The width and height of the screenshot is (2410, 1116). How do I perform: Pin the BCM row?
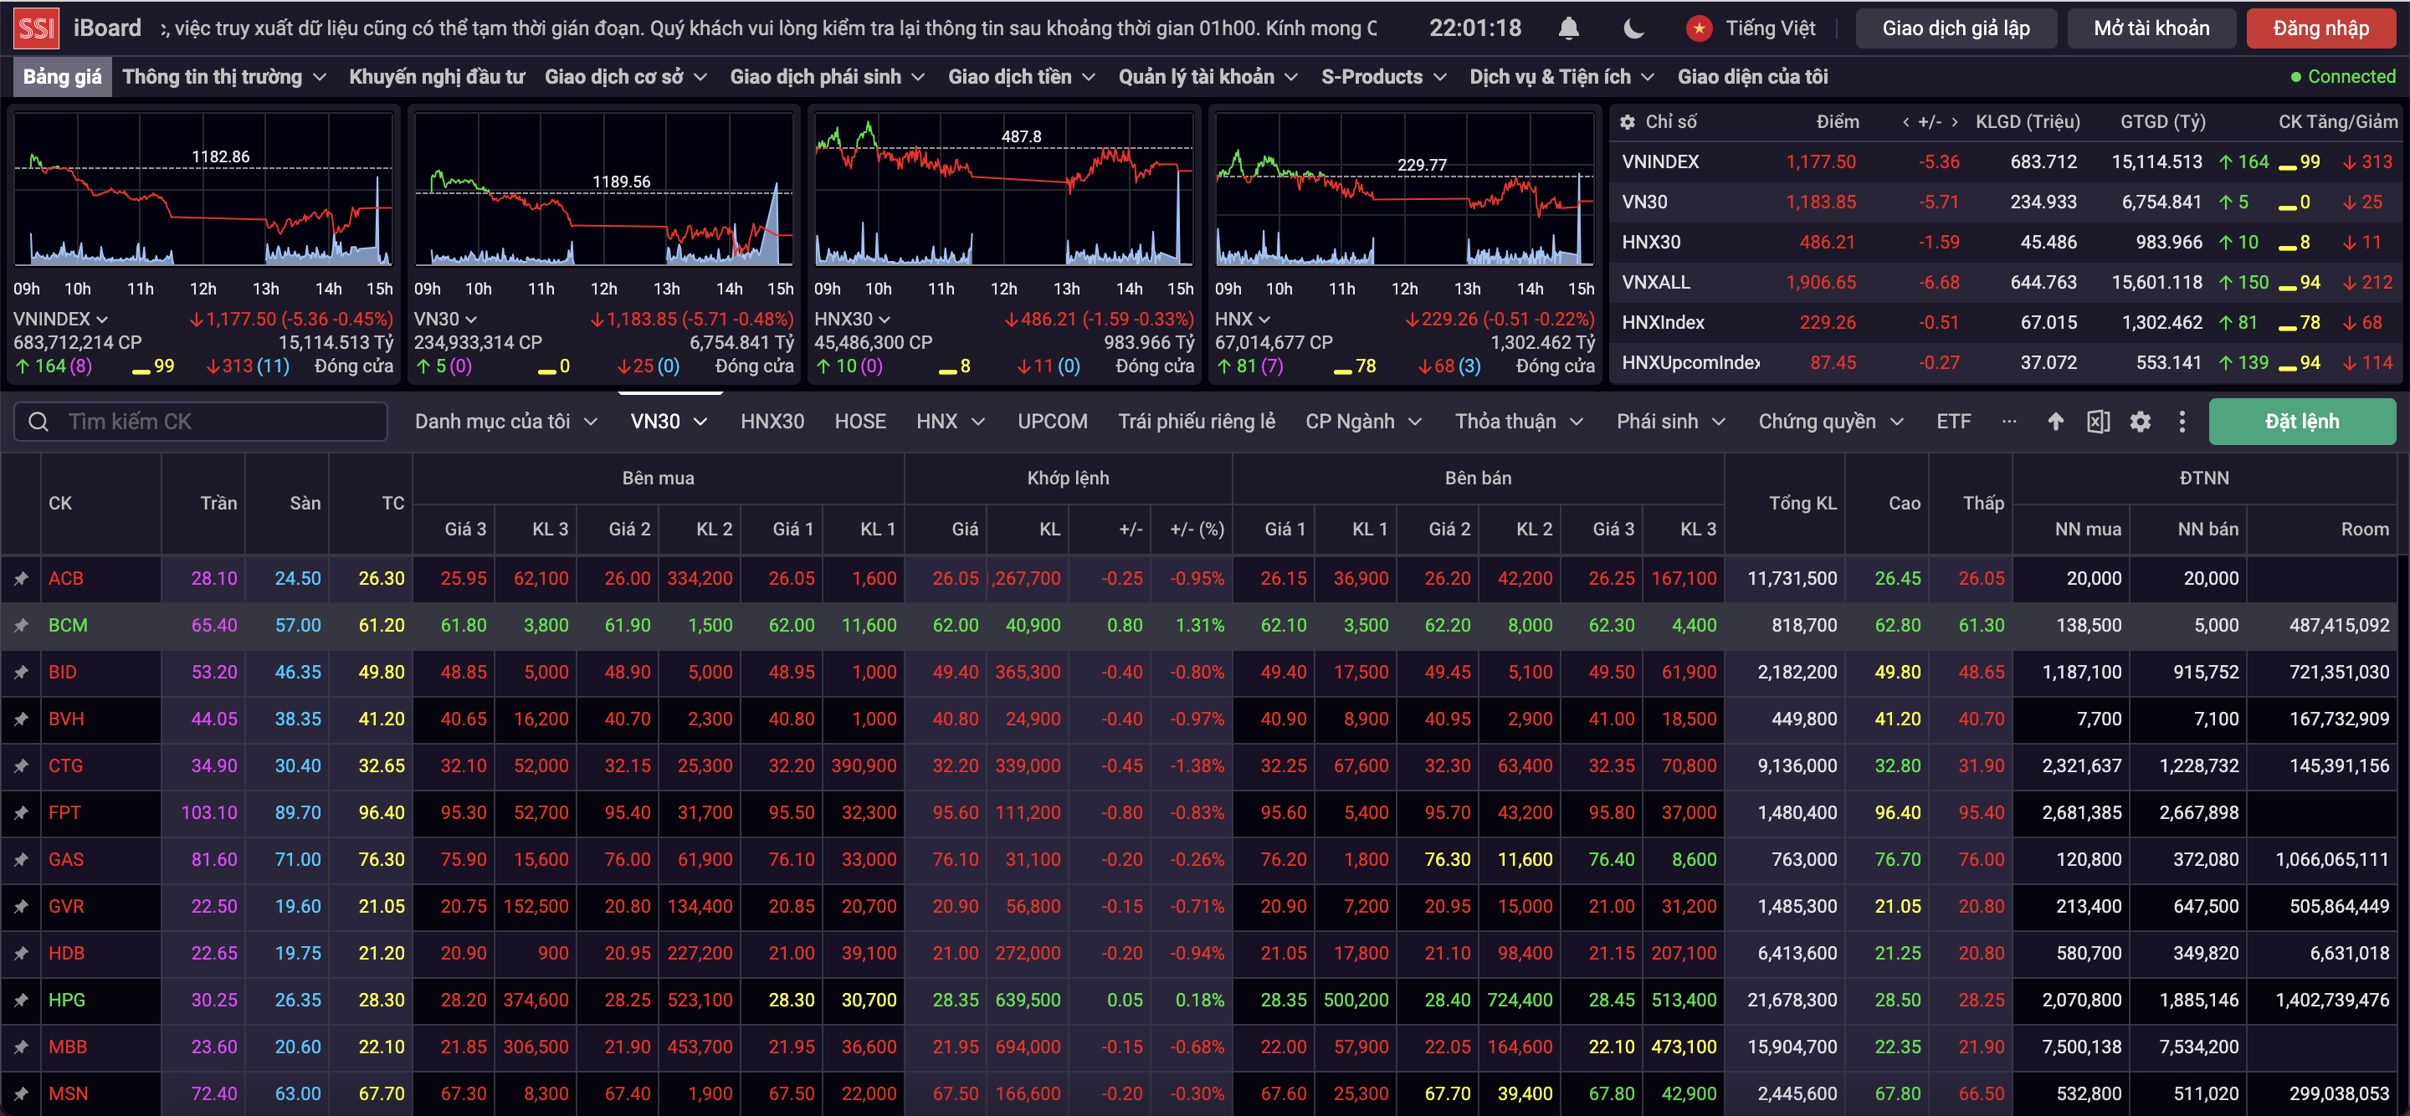tap(21, 626)
